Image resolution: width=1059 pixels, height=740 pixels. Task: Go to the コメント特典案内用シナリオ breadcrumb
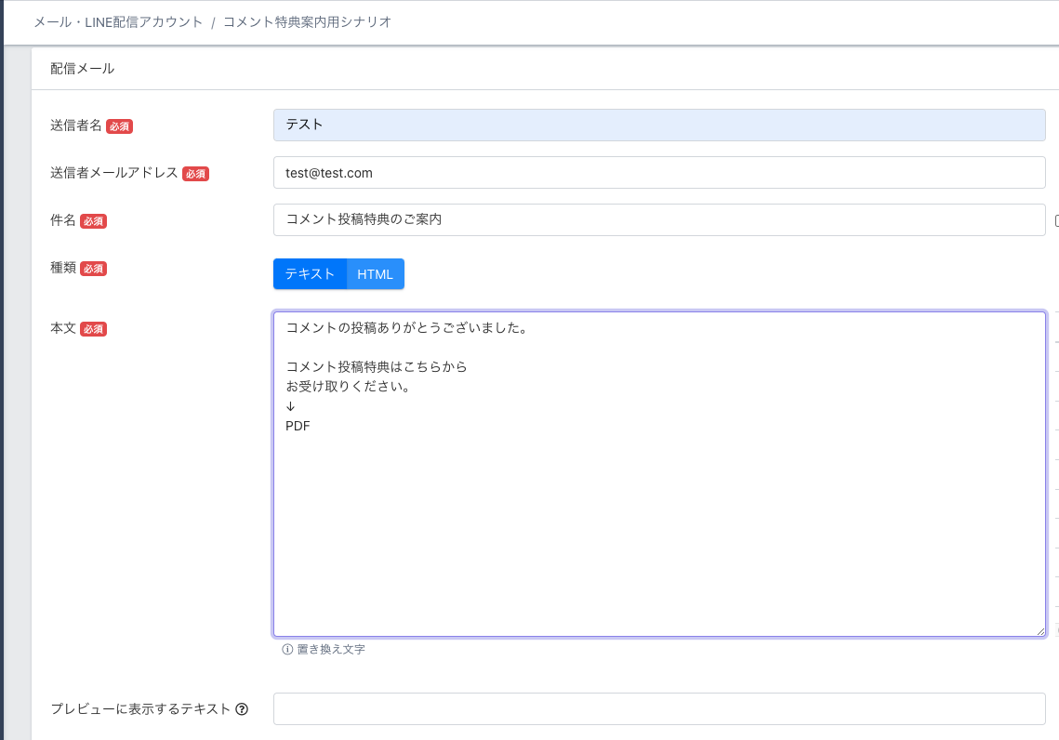307,22
